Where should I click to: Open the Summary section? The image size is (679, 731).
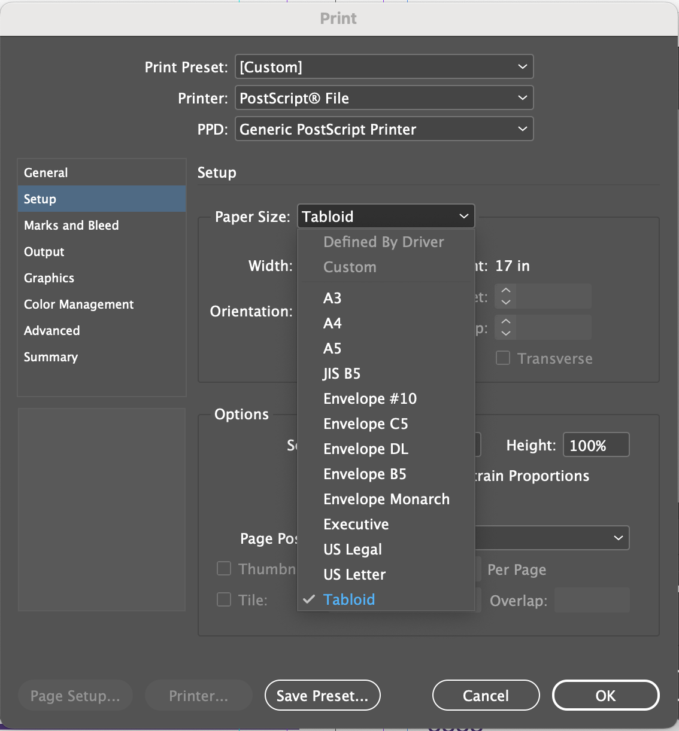51,357
